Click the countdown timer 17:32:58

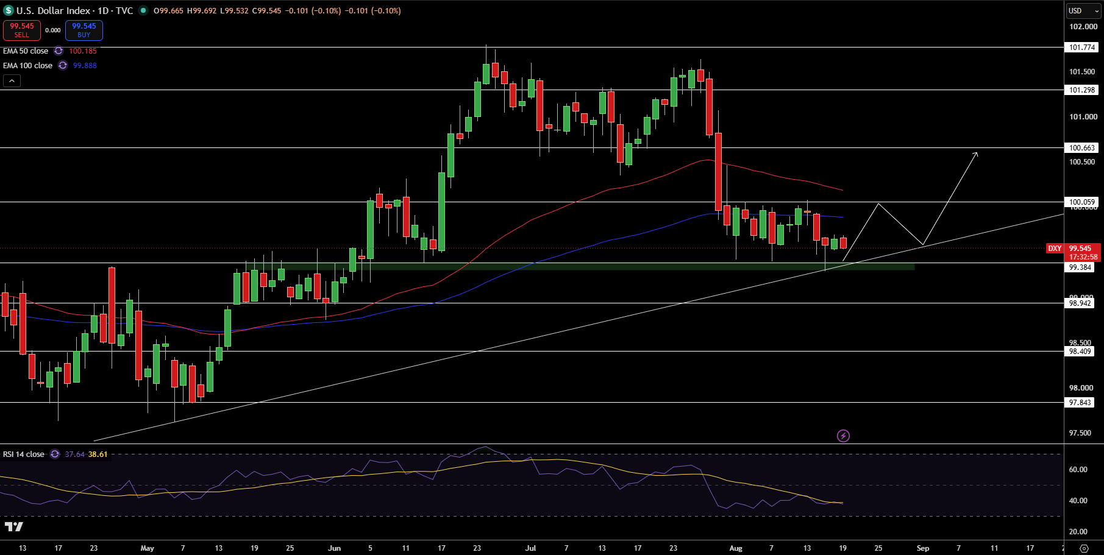tap(1083, 257)
